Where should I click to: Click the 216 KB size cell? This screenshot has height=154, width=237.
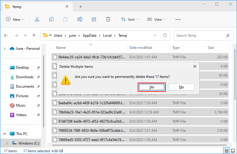click(222, 130)
